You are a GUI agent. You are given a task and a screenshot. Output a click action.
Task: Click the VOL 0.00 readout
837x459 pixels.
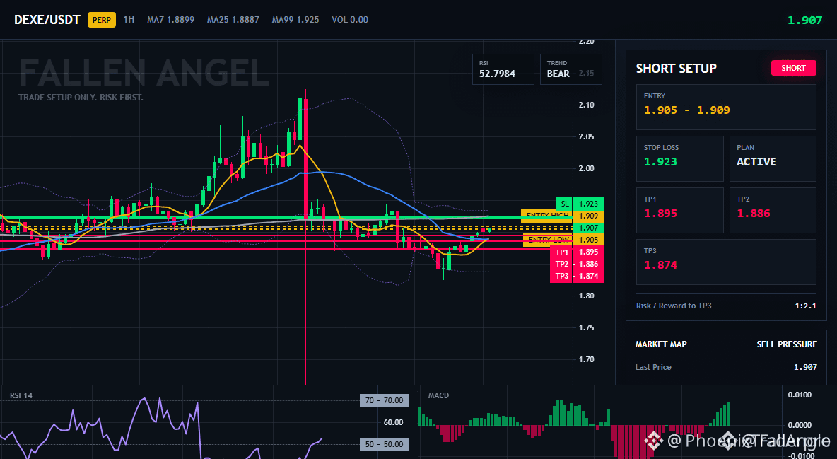(x=350, y=20)
